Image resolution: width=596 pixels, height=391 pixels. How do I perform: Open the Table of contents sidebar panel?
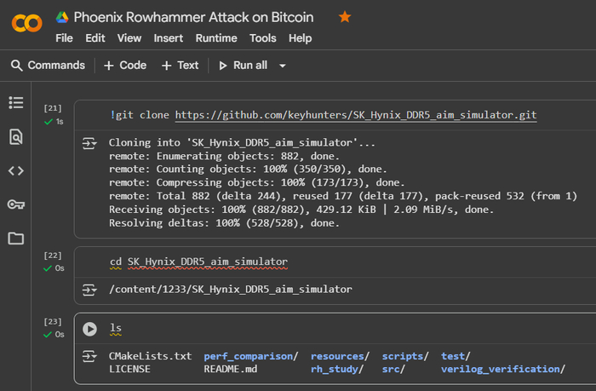pyautogui.click(x=15, y=102)
